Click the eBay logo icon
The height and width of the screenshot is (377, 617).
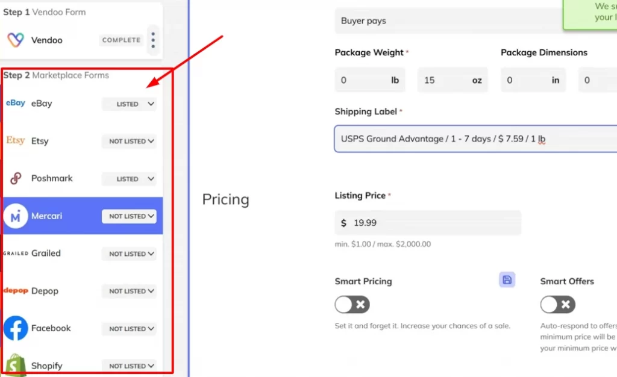coord(15,103)
